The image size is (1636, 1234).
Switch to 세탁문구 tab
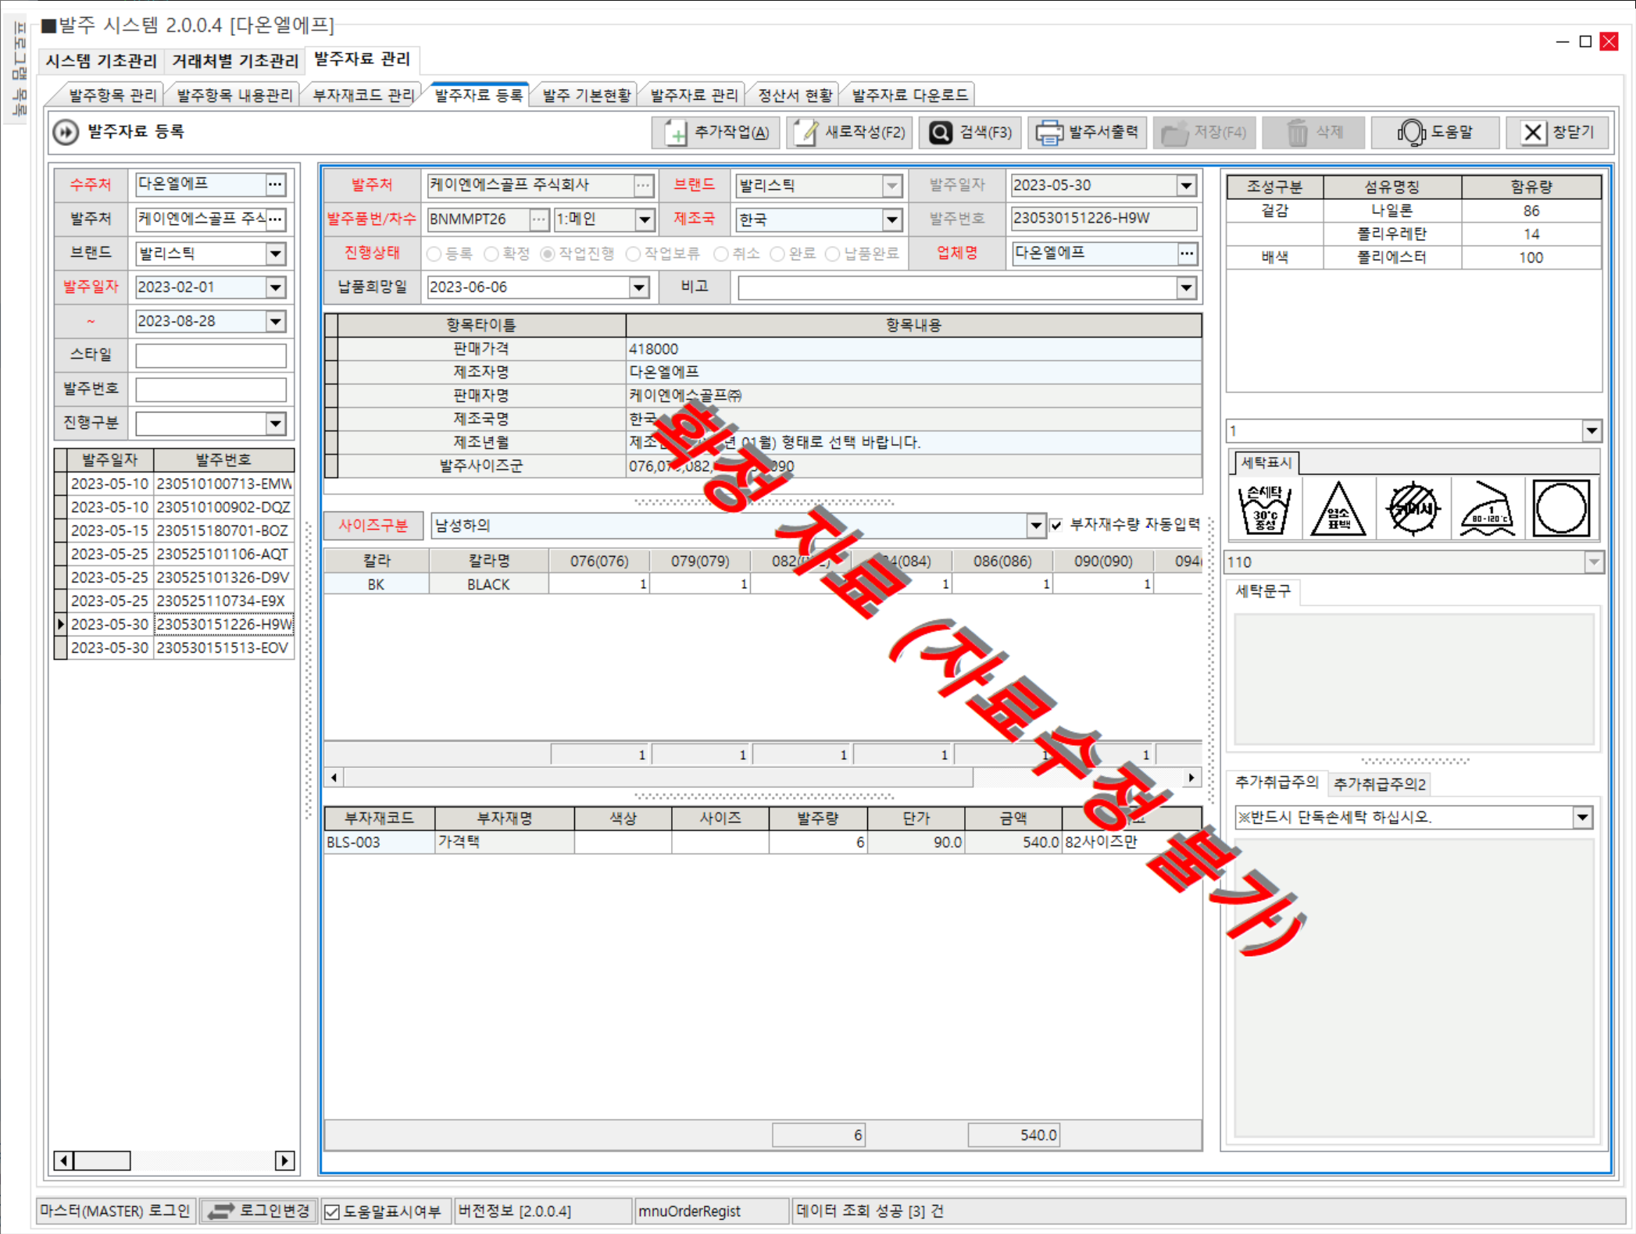click(1263, 592)
